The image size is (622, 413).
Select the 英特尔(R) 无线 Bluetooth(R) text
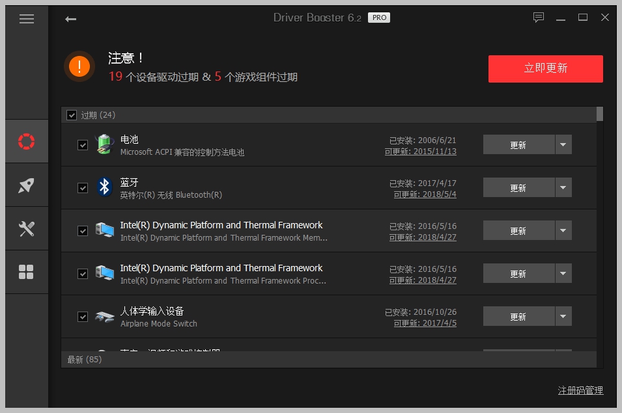coord(171,195)
